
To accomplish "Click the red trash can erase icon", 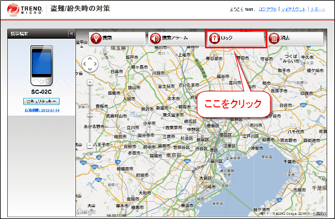I will click(274, 39).
